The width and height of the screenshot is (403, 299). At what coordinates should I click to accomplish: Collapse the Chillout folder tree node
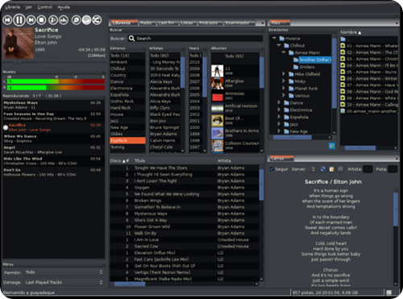point(279,45)
